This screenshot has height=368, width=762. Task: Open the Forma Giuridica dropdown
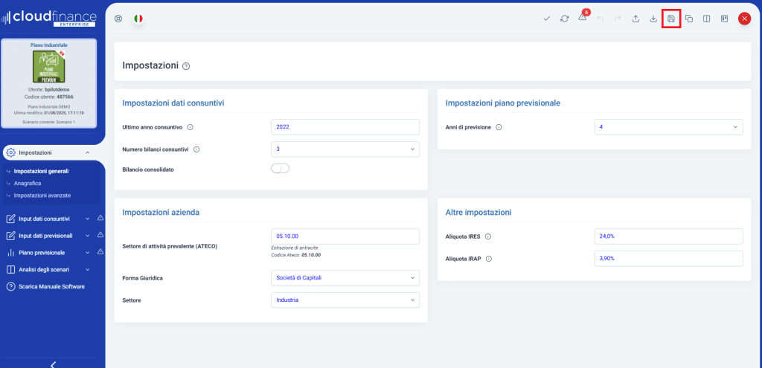(x=345, y=278)
